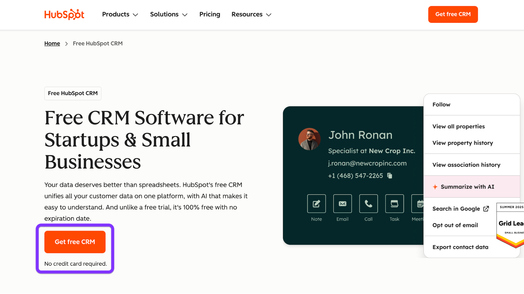
Task: Click the HubSpot logo
Action: click(64, 14)
